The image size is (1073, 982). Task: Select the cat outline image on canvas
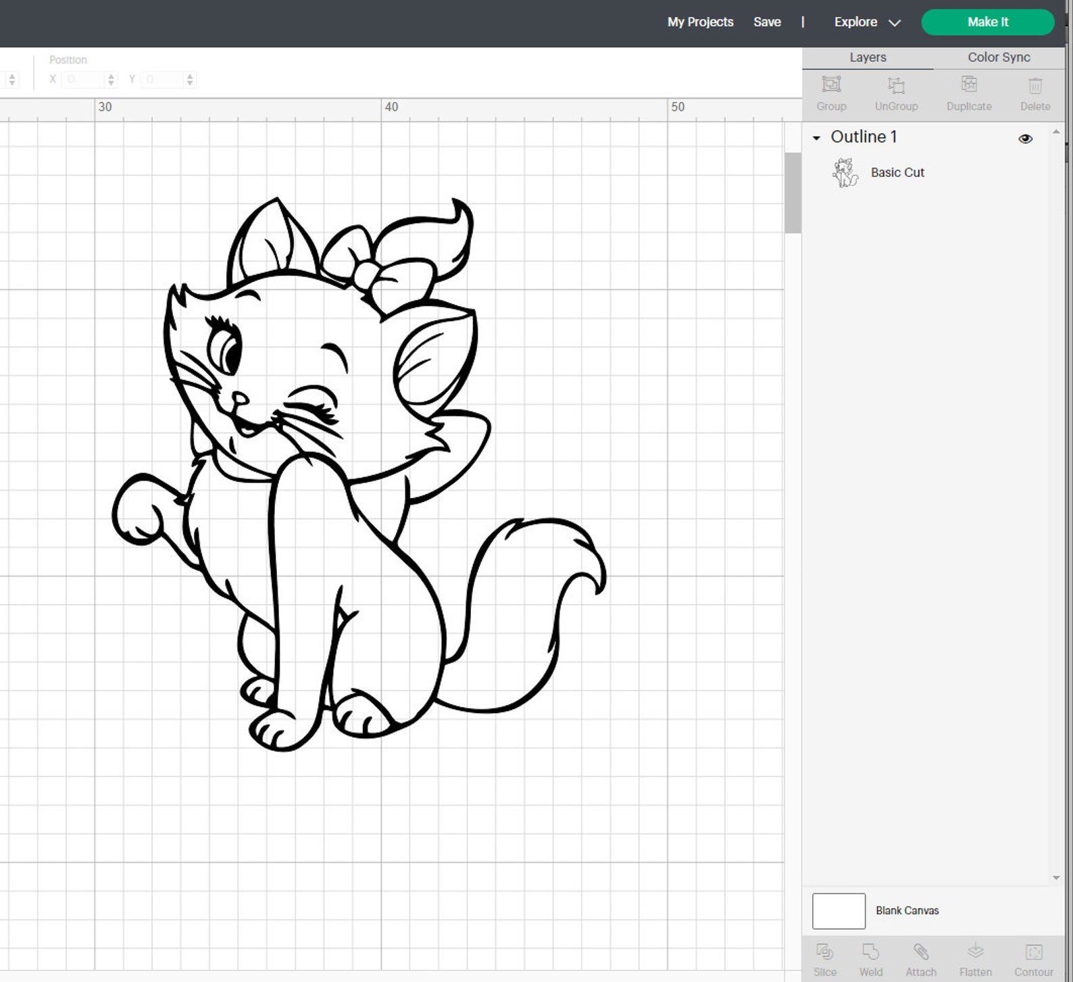coord(359,474)
